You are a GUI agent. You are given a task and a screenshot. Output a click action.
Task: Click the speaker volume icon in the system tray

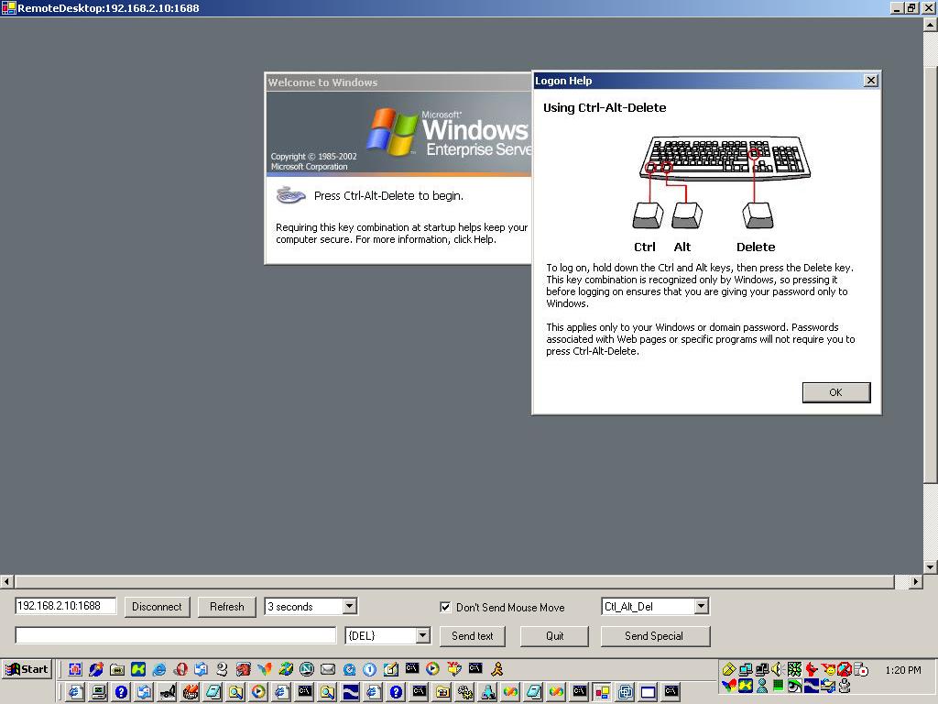pos(778,668)
